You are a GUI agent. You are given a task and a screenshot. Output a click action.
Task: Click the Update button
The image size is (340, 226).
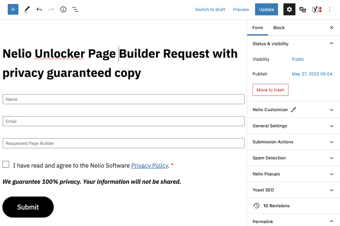[267, 9]
